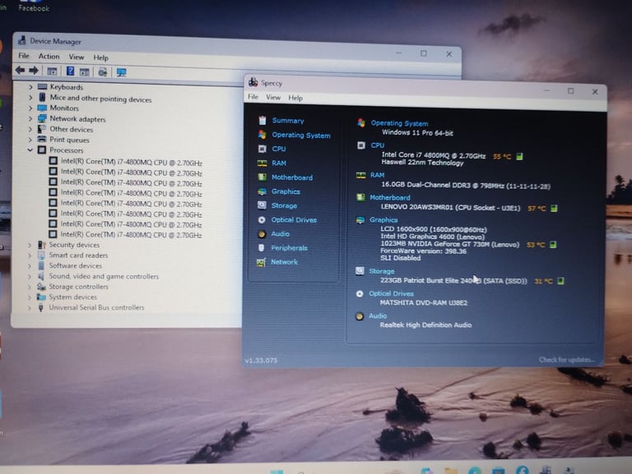Viewport: 632px width, 474px height.
Task: Open Storage section in Speccy sidebar
Action: (284, 205)
